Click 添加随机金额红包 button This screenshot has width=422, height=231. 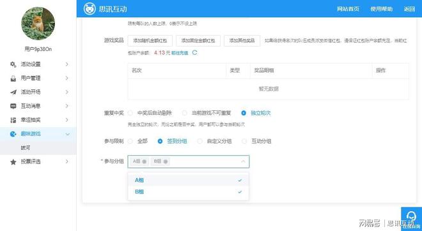coord(150,41)
